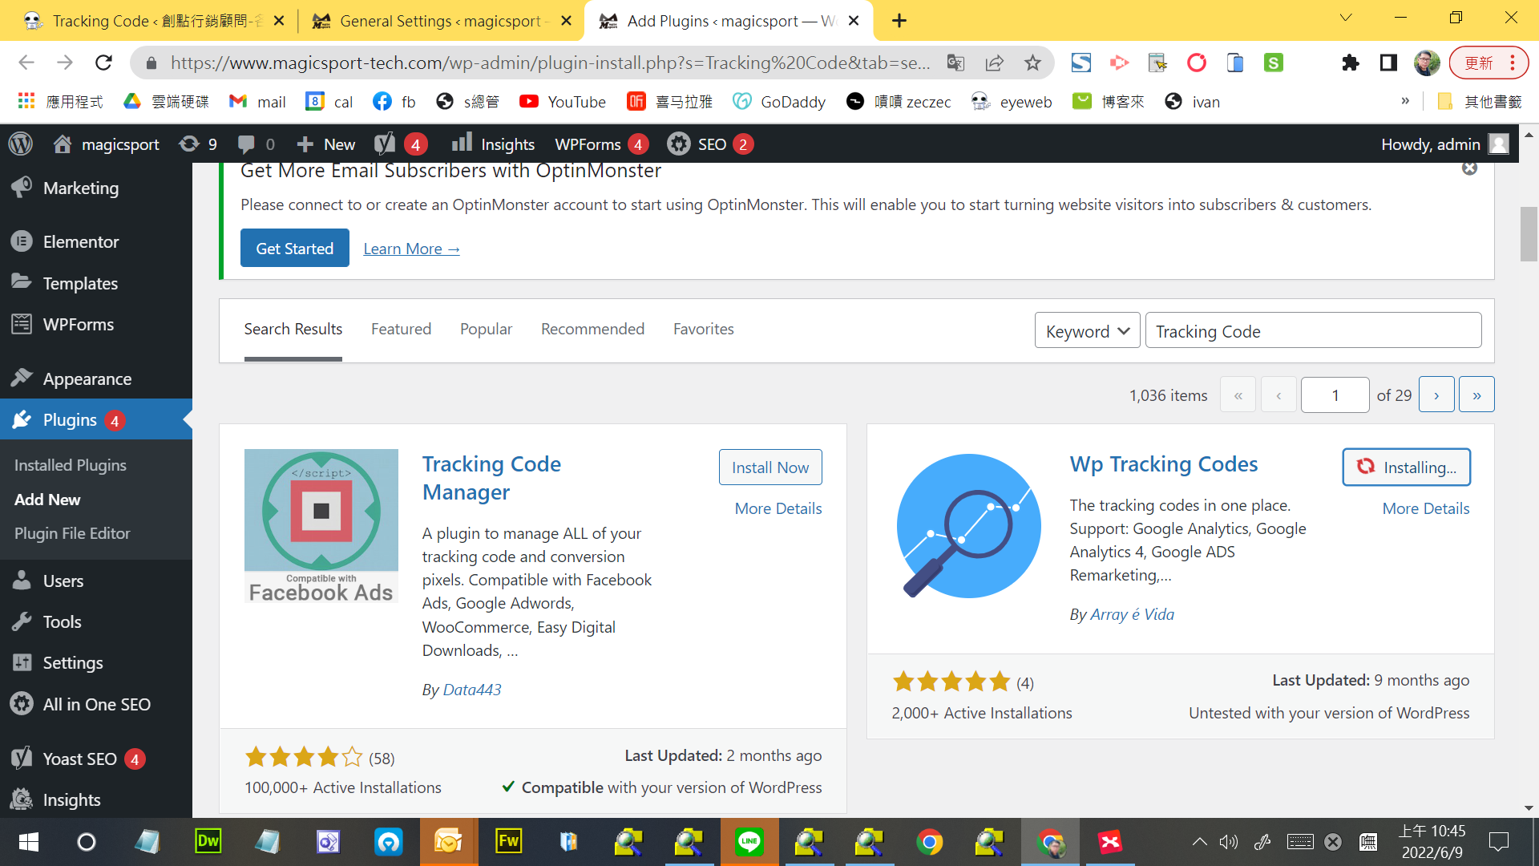Open All in One SEO sidebar item
Image resolution: width=1539 pixels, height=866 pixels.
coord(96,704)
